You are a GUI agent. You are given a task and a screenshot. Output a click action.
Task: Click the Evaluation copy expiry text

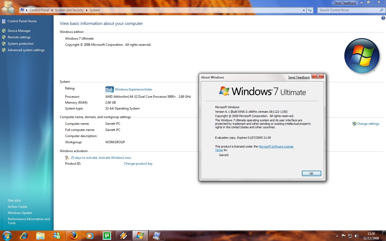click(x=243, y=138)
